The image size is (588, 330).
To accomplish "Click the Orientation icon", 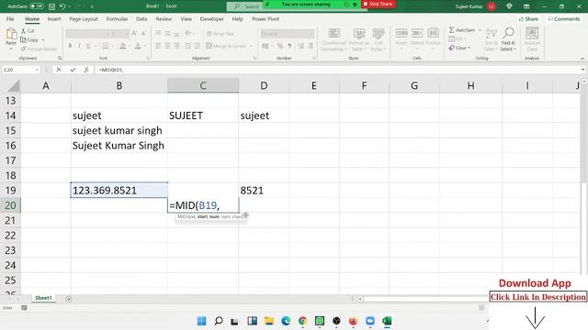I will [x=188, y=33].
